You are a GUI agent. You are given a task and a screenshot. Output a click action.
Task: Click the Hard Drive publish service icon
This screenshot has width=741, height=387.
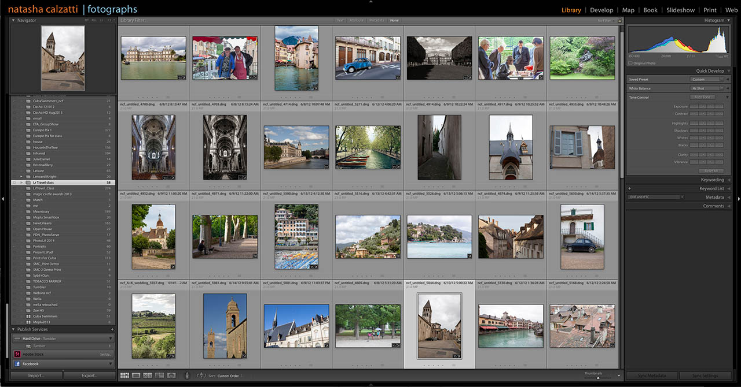click(17, 338)
